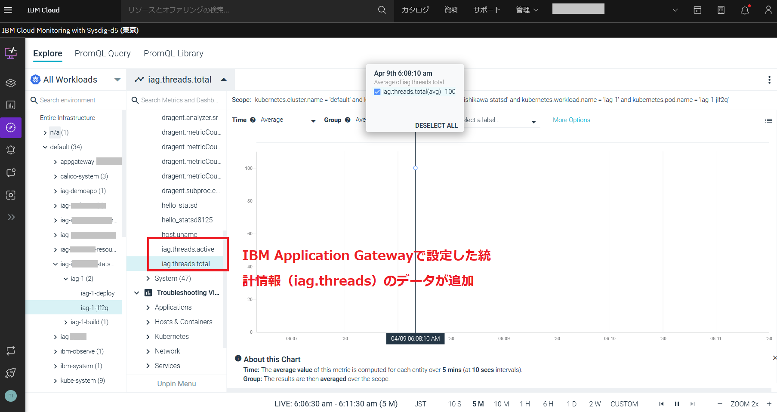Expand the calico-system (3) namespace
Screen dimensions: 777x412
(55, 176)
